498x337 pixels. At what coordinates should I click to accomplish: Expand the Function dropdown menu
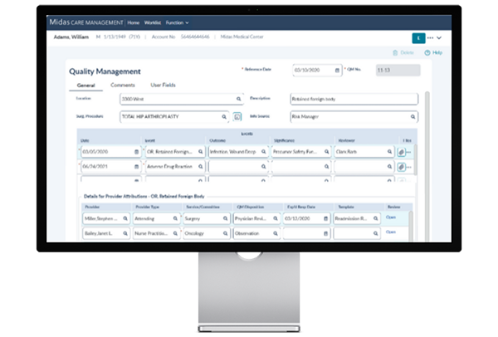[x=178, y=22]
